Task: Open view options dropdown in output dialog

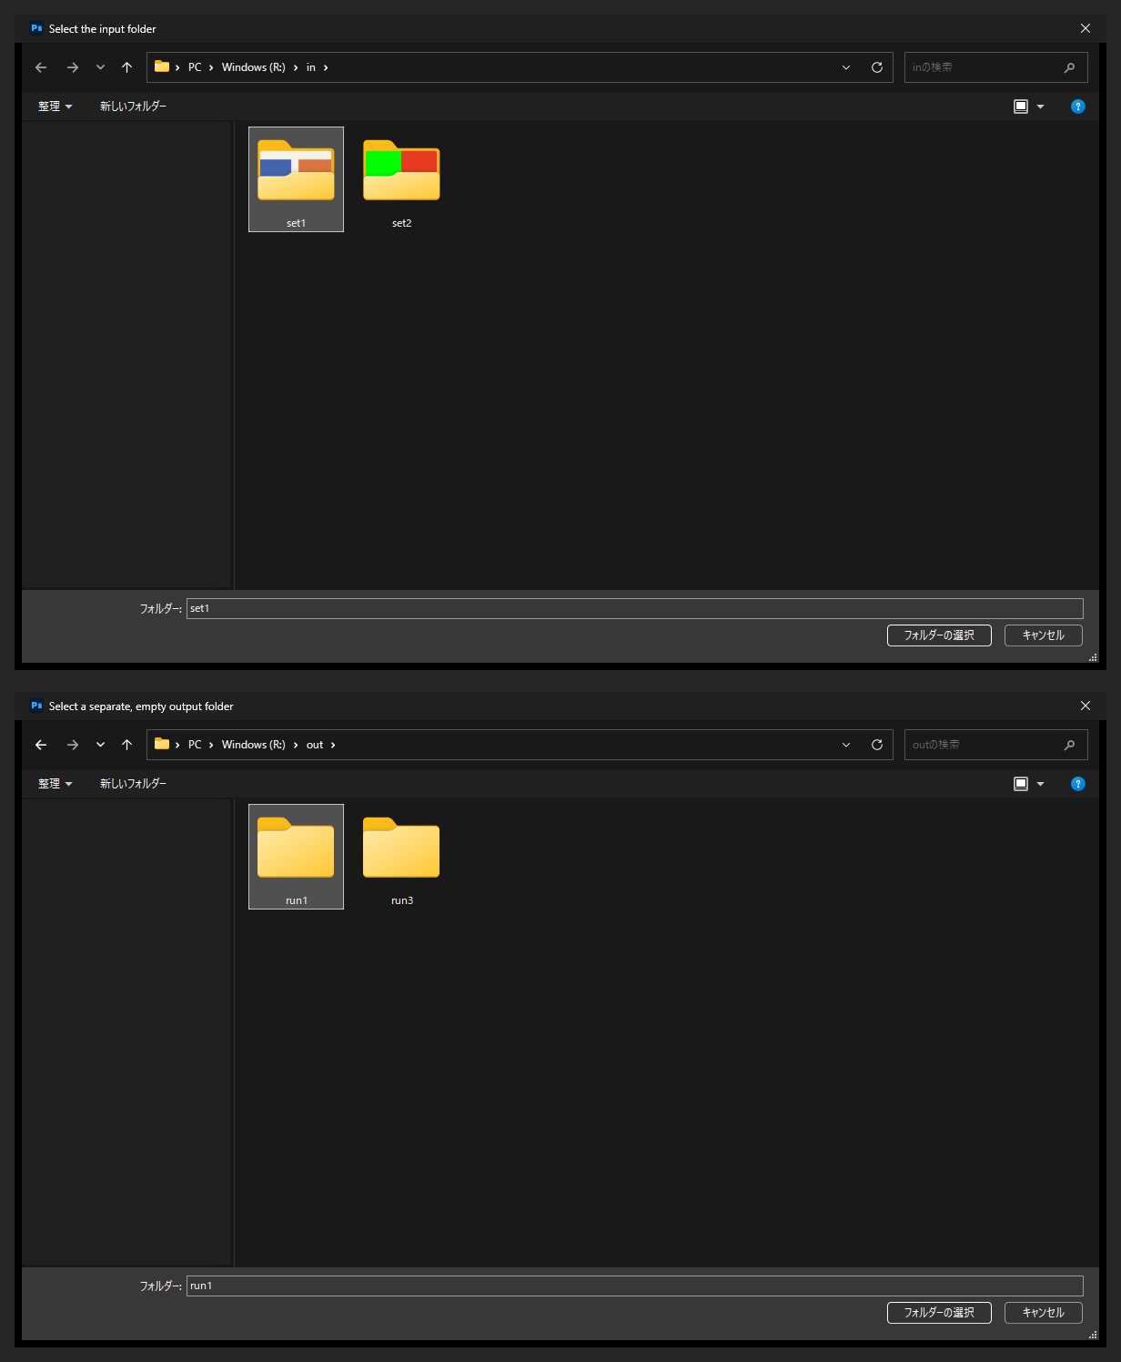Action: coord(1040,784)
